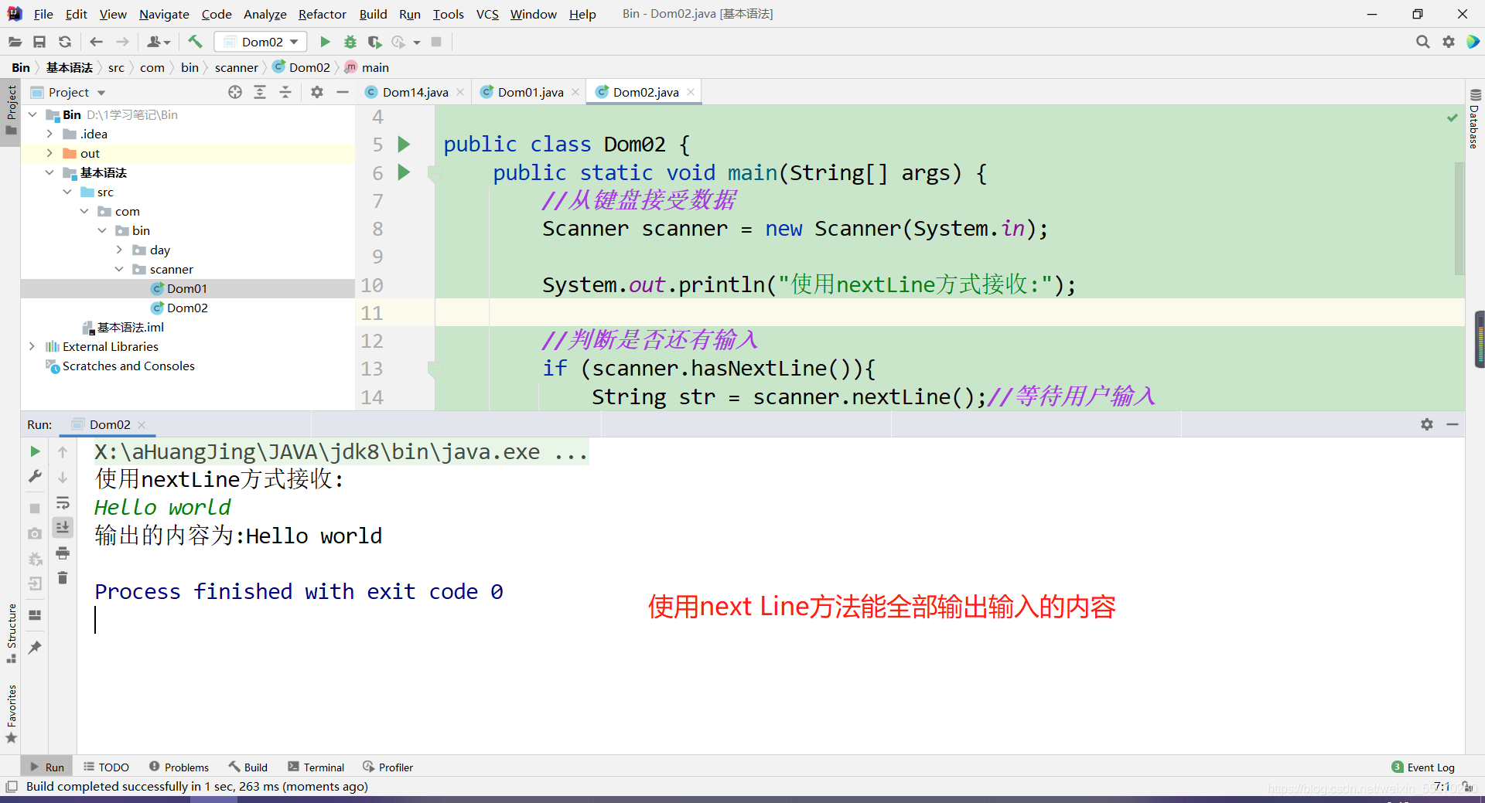Viewport: 1485px width, 803px height.
Task: Print the console output icon
Action: (63, 553)
